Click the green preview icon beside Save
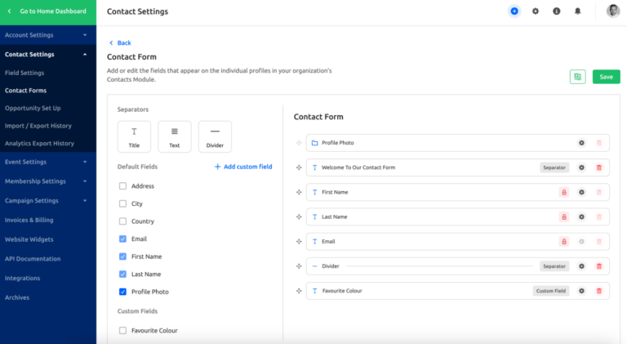 pyautogui.click(x=578, y=77)
